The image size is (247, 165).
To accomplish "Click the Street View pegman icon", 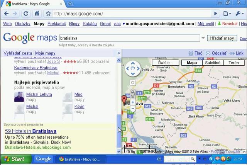I will point(133,94).
